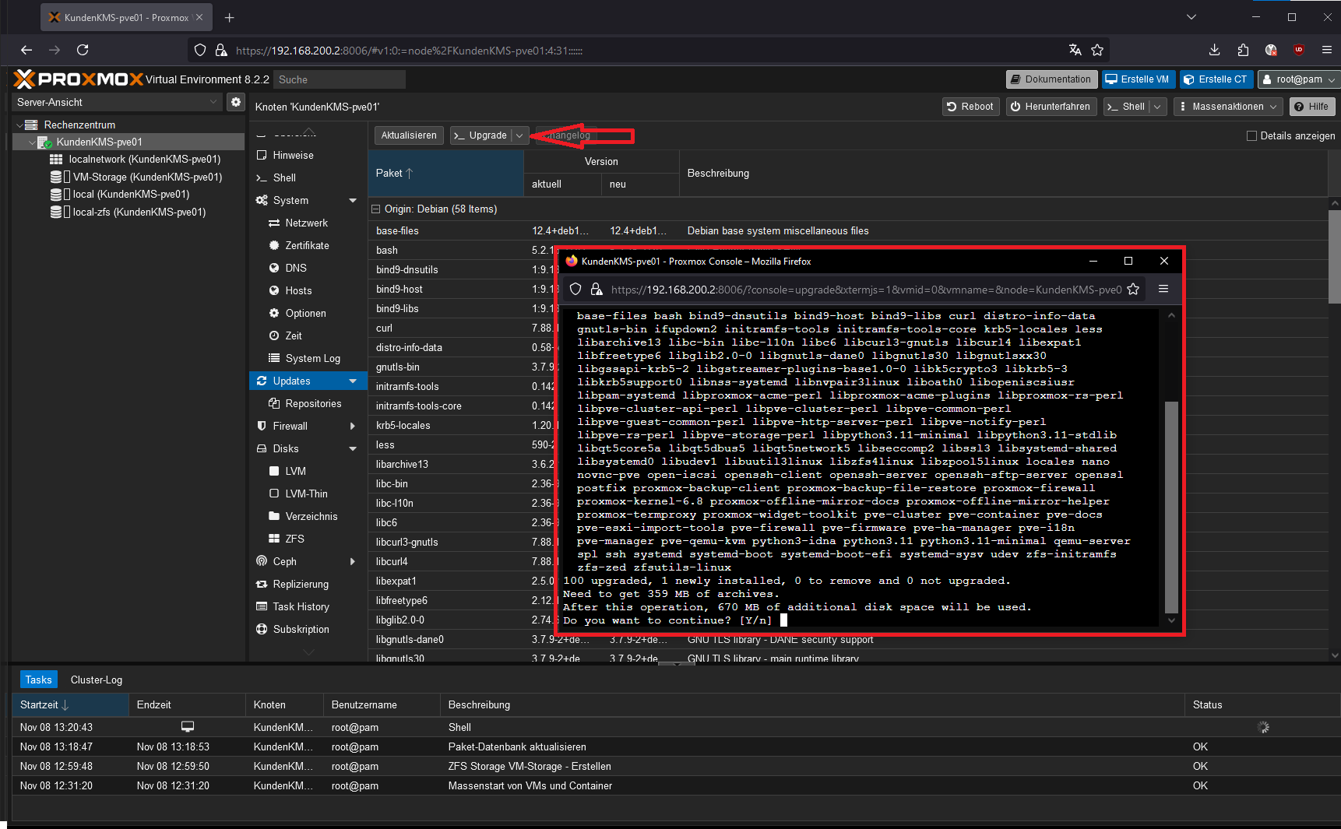Click the translate page icon in address bar
The width and height of the screenshot is (1341, 829).
tap(1075, 50)
